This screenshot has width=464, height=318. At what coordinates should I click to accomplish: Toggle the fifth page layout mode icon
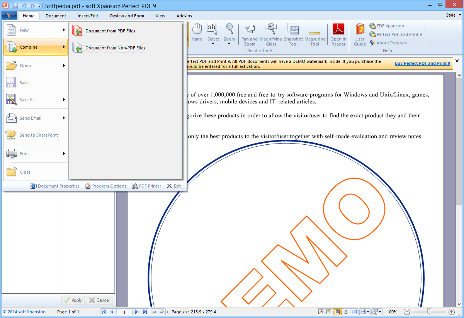coord(354,312)
